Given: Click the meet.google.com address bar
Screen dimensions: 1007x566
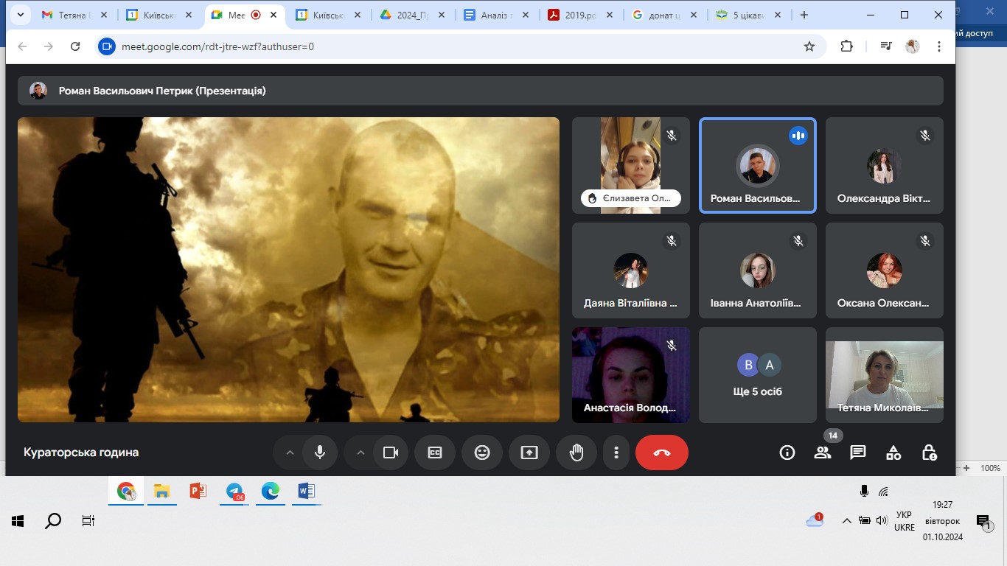Looking at the screenshot, I should [x=442, y=46].
